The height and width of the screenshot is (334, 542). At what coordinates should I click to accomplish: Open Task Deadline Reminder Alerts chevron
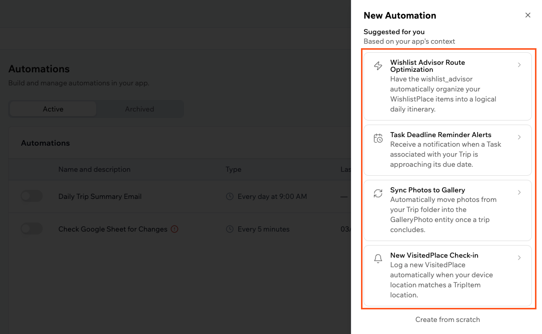tap(519, 137)
